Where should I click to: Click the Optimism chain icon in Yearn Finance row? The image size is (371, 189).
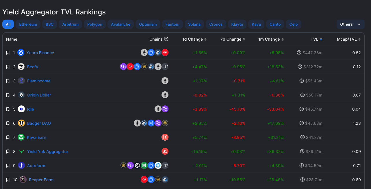165,52
